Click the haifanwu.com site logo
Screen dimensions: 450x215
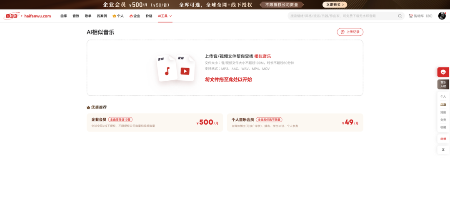point(27,16)
